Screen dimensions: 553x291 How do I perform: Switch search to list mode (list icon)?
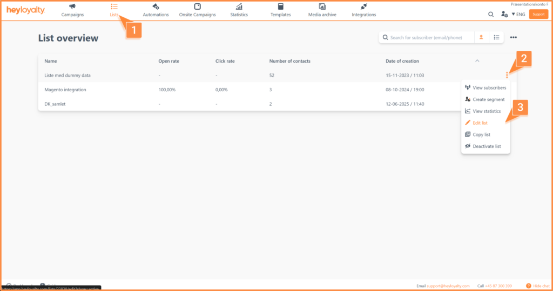pyautogui.click(x=496, y=37)
